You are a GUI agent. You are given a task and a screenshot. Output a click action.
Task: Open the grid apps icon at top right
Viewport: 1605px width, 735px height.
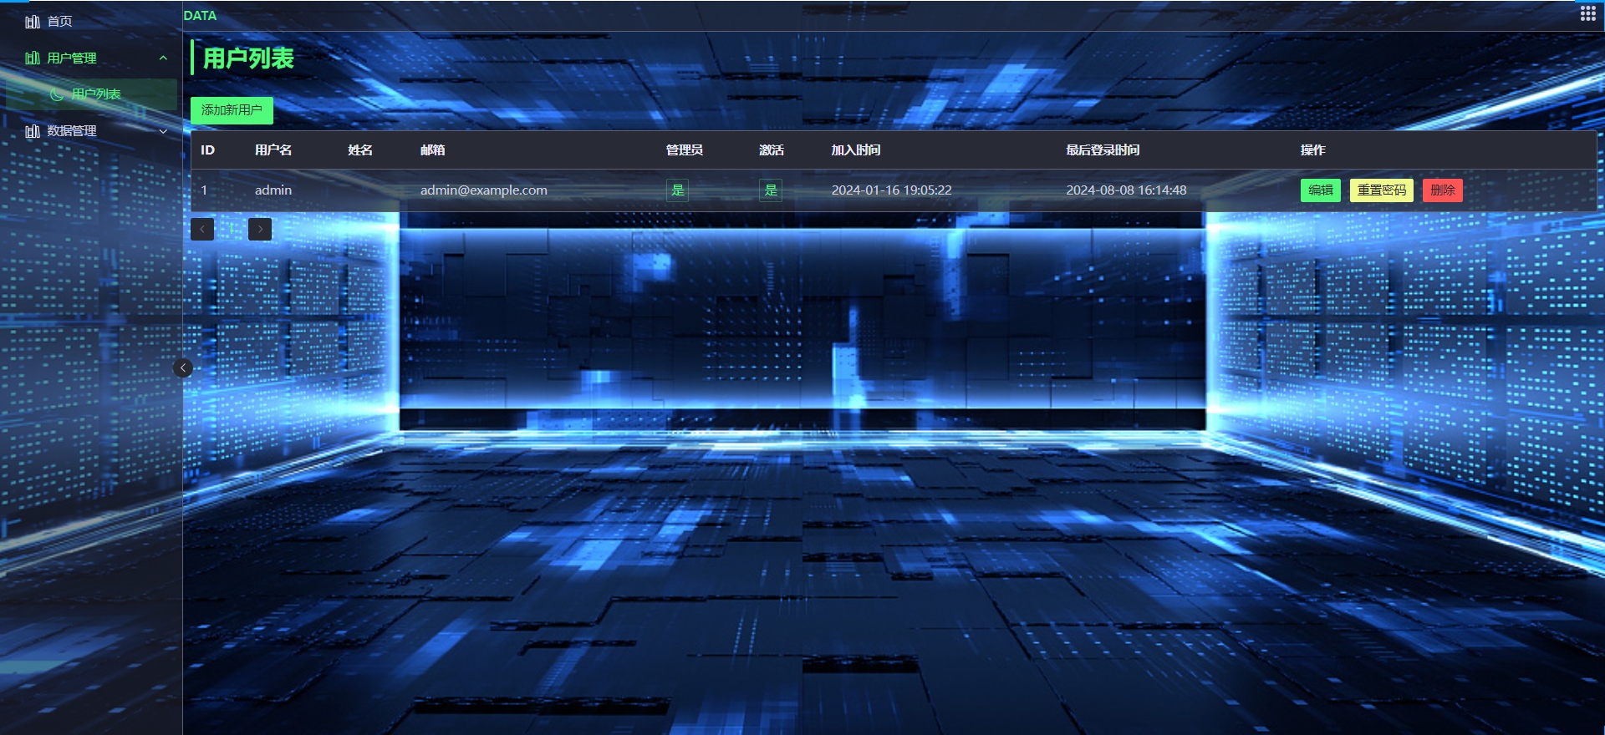(x=1587, y=13)
